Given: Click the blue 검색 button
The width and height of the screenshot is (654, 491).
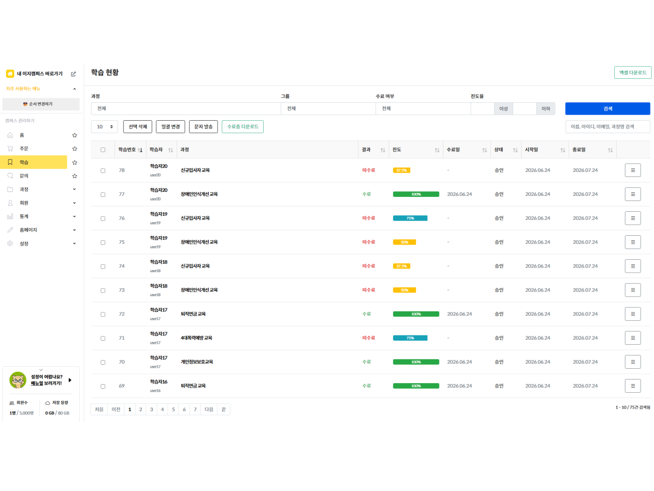Looking at the screenshot, I should (x=608, y=108).
